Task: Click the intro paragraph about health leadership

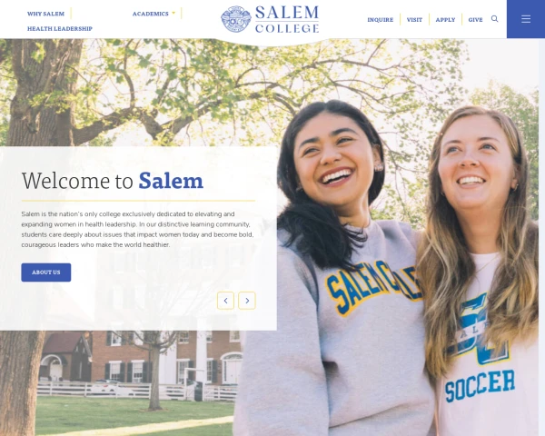Action: [138, 230]
